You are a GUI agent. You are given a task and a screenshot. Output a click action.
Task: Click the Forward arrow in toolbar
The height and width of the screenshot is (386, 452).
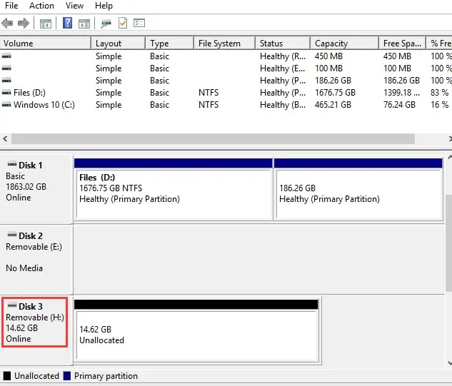point(23,24)
